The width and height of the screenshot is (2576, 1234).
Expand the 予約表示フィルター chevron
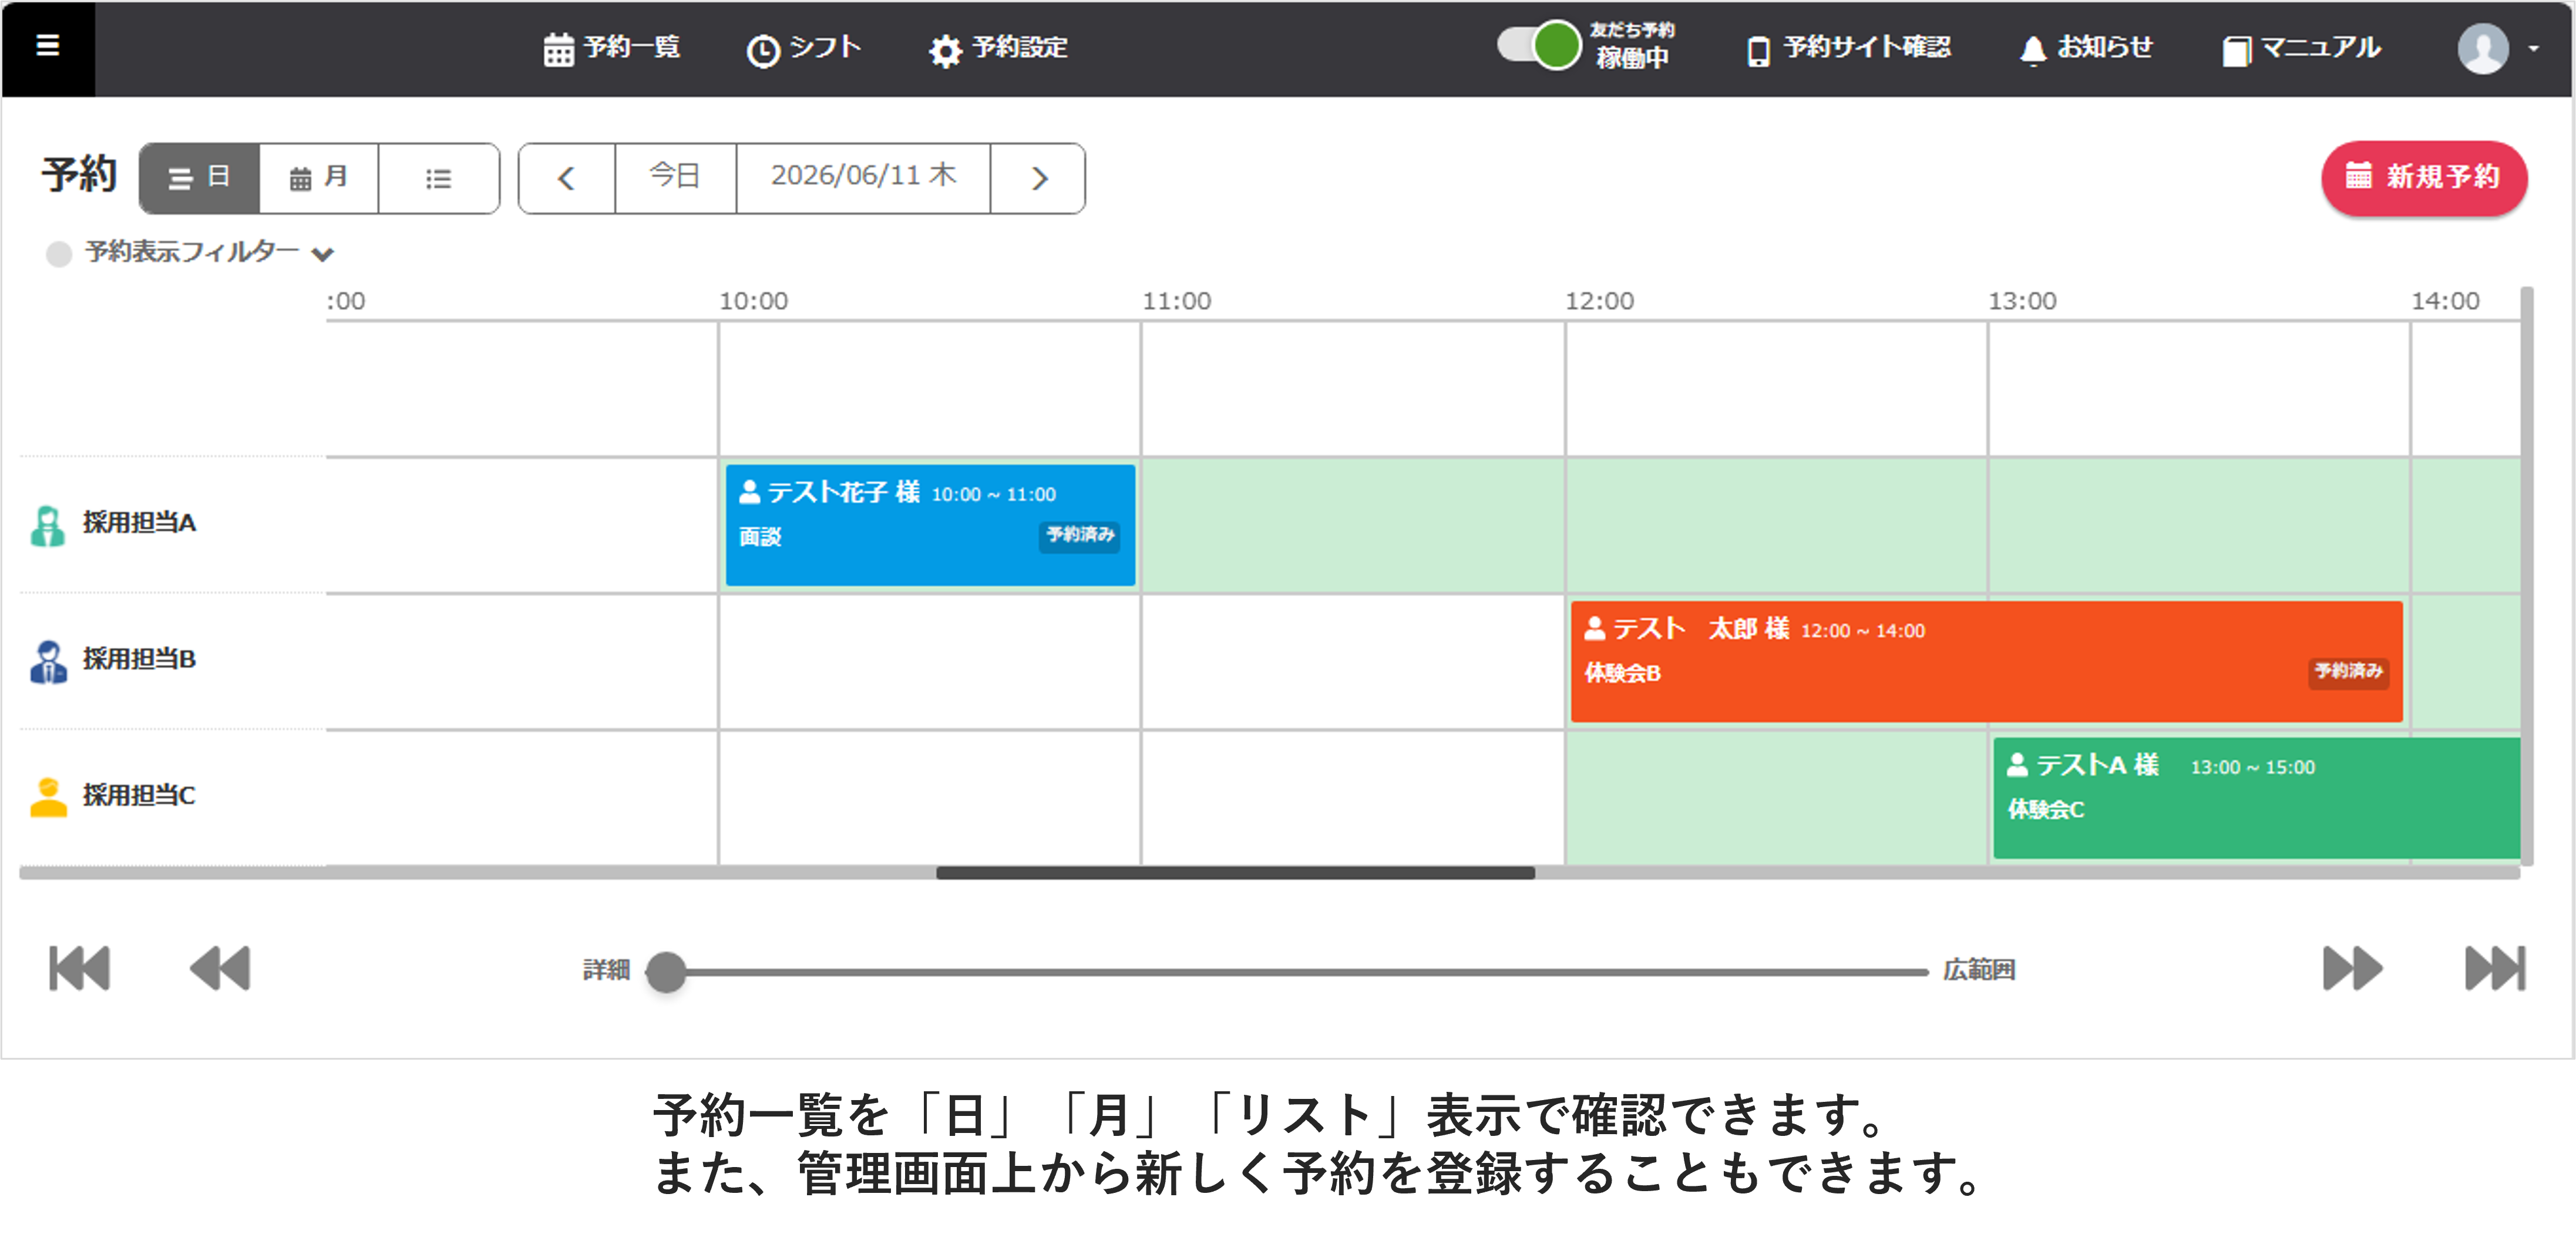(322, 254)
